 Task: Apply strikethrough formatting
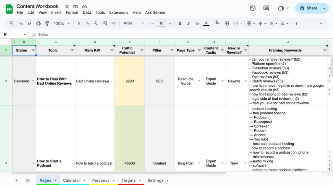pyautogui.click(x=197, y=23)
